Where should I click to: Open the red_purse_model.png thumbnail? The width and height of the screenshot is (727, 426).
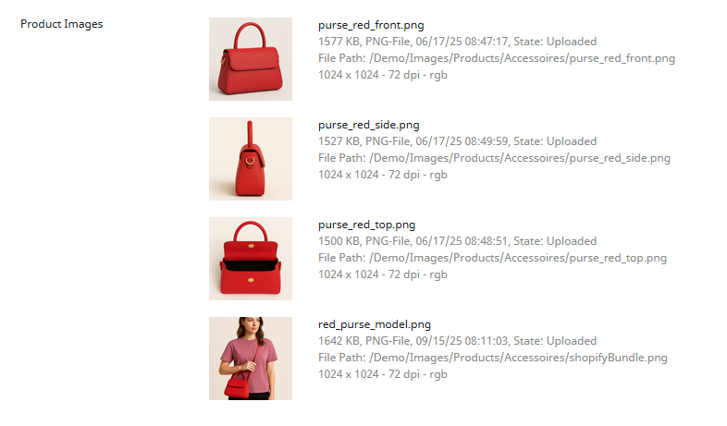pos(251,359)
